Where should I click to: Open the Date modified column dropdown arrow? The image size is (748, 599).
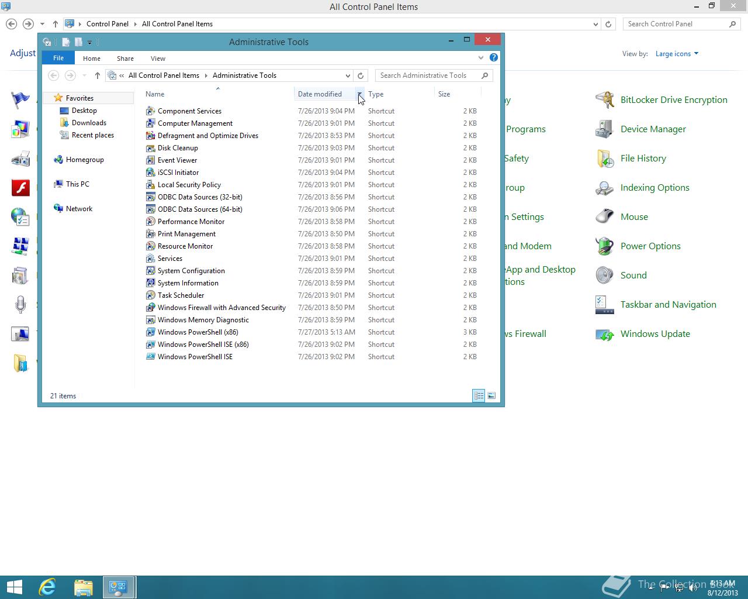pyautogui.click(x=360, y=94)
